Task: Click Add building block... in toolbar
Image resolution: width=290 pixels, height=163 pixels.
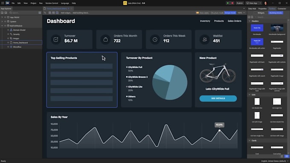Action: coord(81,13)
